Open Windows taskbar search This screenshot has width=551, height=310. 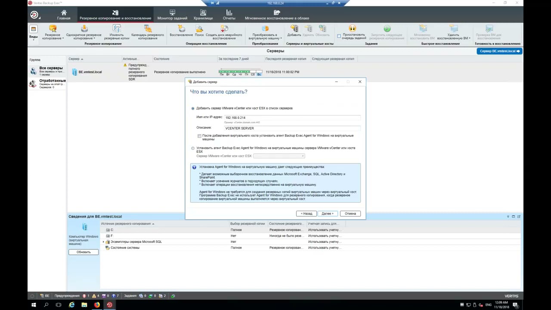(46, 305)
